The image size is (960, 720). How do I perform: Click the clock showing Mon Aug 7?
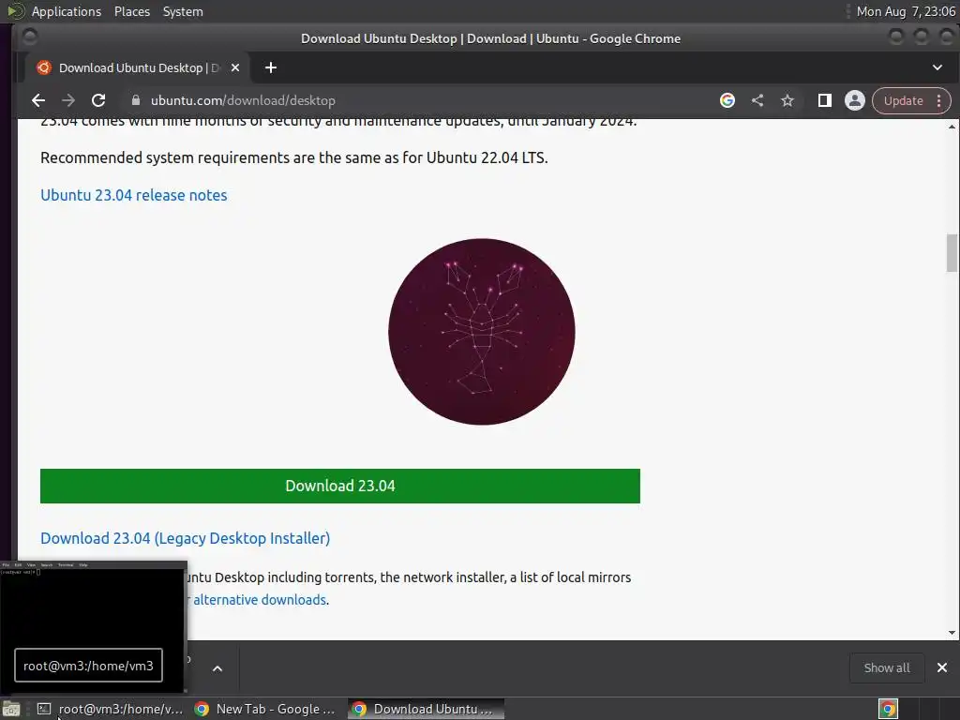[906, 11]
